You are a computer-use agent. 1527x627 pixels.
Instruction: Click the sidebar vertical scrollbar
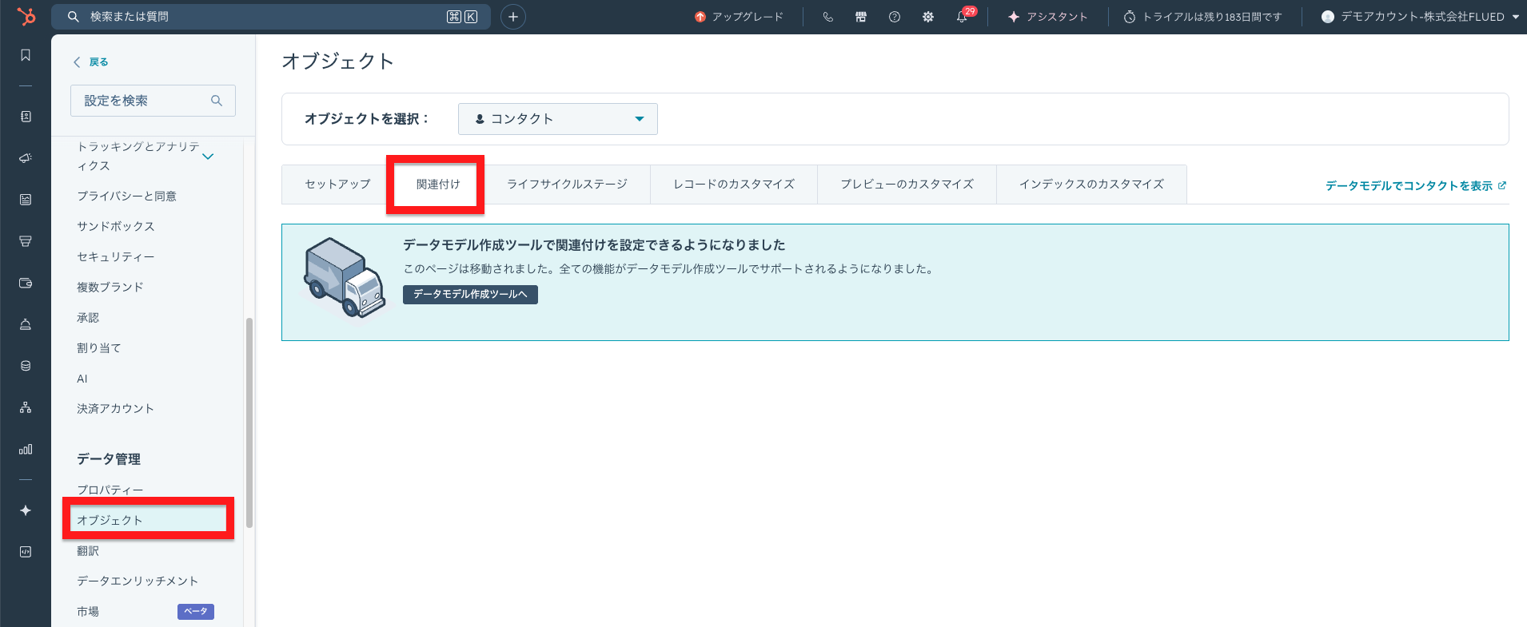point(249,423)
